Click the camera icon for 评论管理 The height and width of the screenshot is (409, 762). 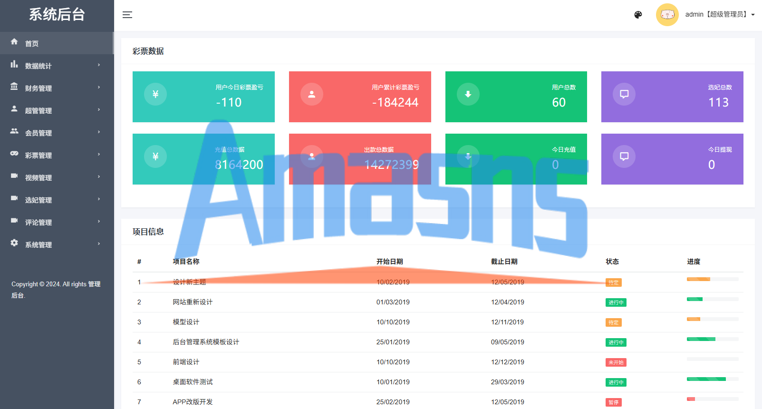[x=14, y=221]
